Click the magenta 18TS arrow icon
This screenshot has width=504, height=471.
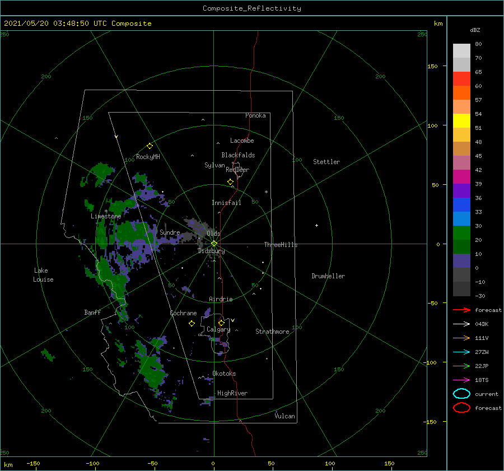(x=461, y=380)
